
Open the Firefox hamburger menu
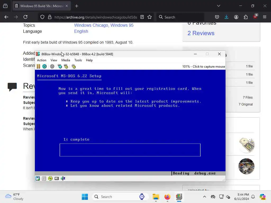pos(265,17)
